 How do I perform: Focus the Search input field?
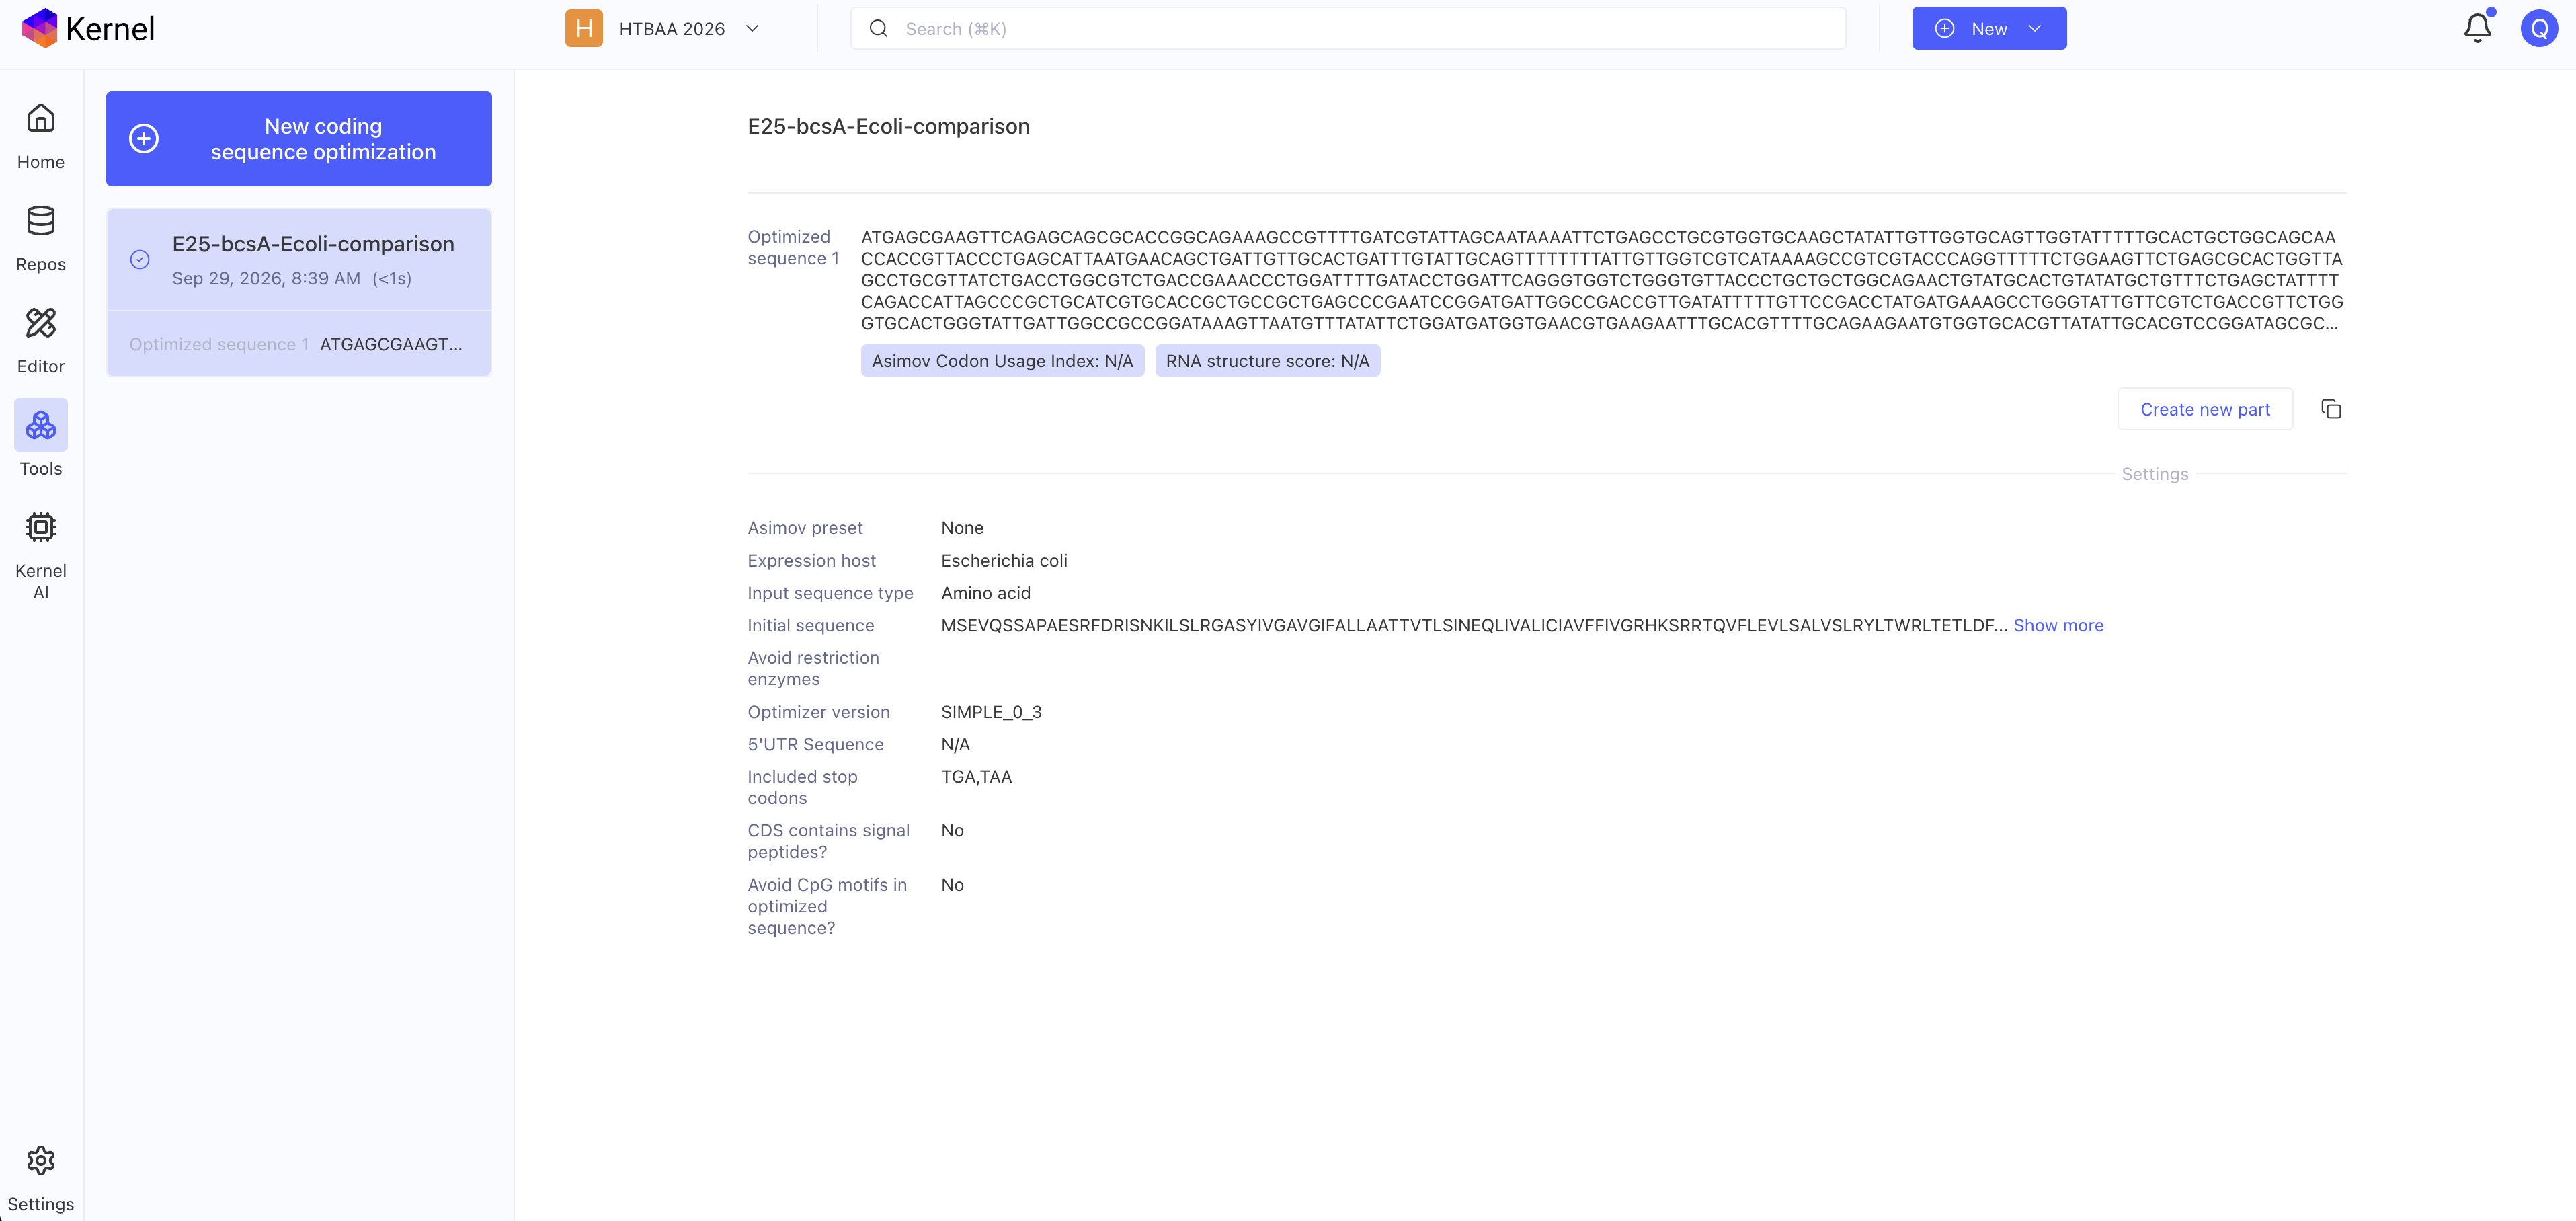click(x=1348, y=29)
